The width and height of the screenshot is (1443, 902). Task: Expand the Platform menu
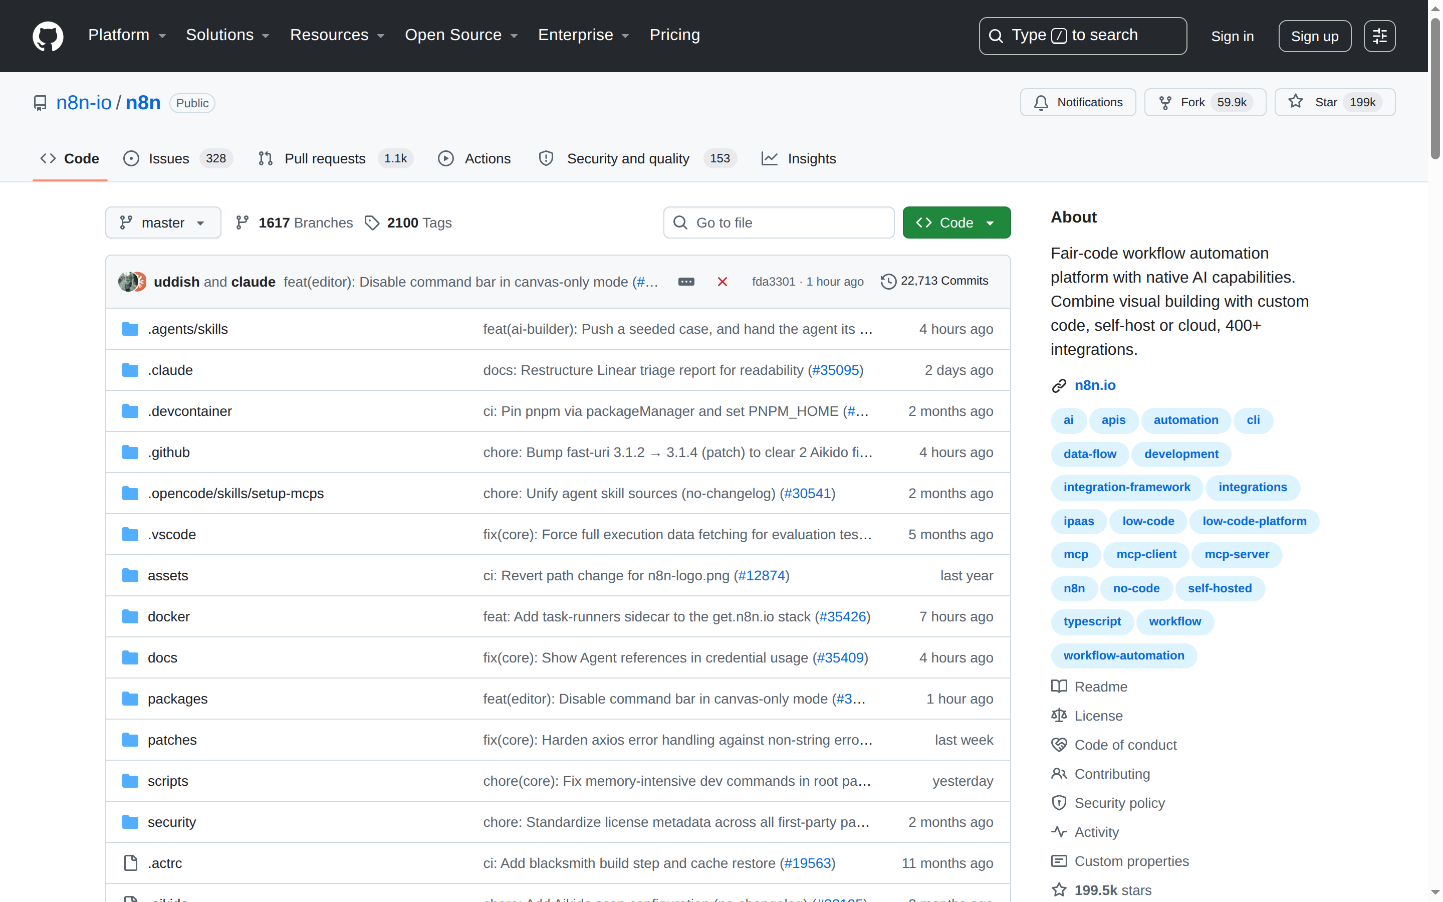click(x=127, y=35)
